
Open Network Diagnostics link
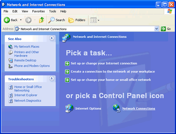(x=28, y=101)
